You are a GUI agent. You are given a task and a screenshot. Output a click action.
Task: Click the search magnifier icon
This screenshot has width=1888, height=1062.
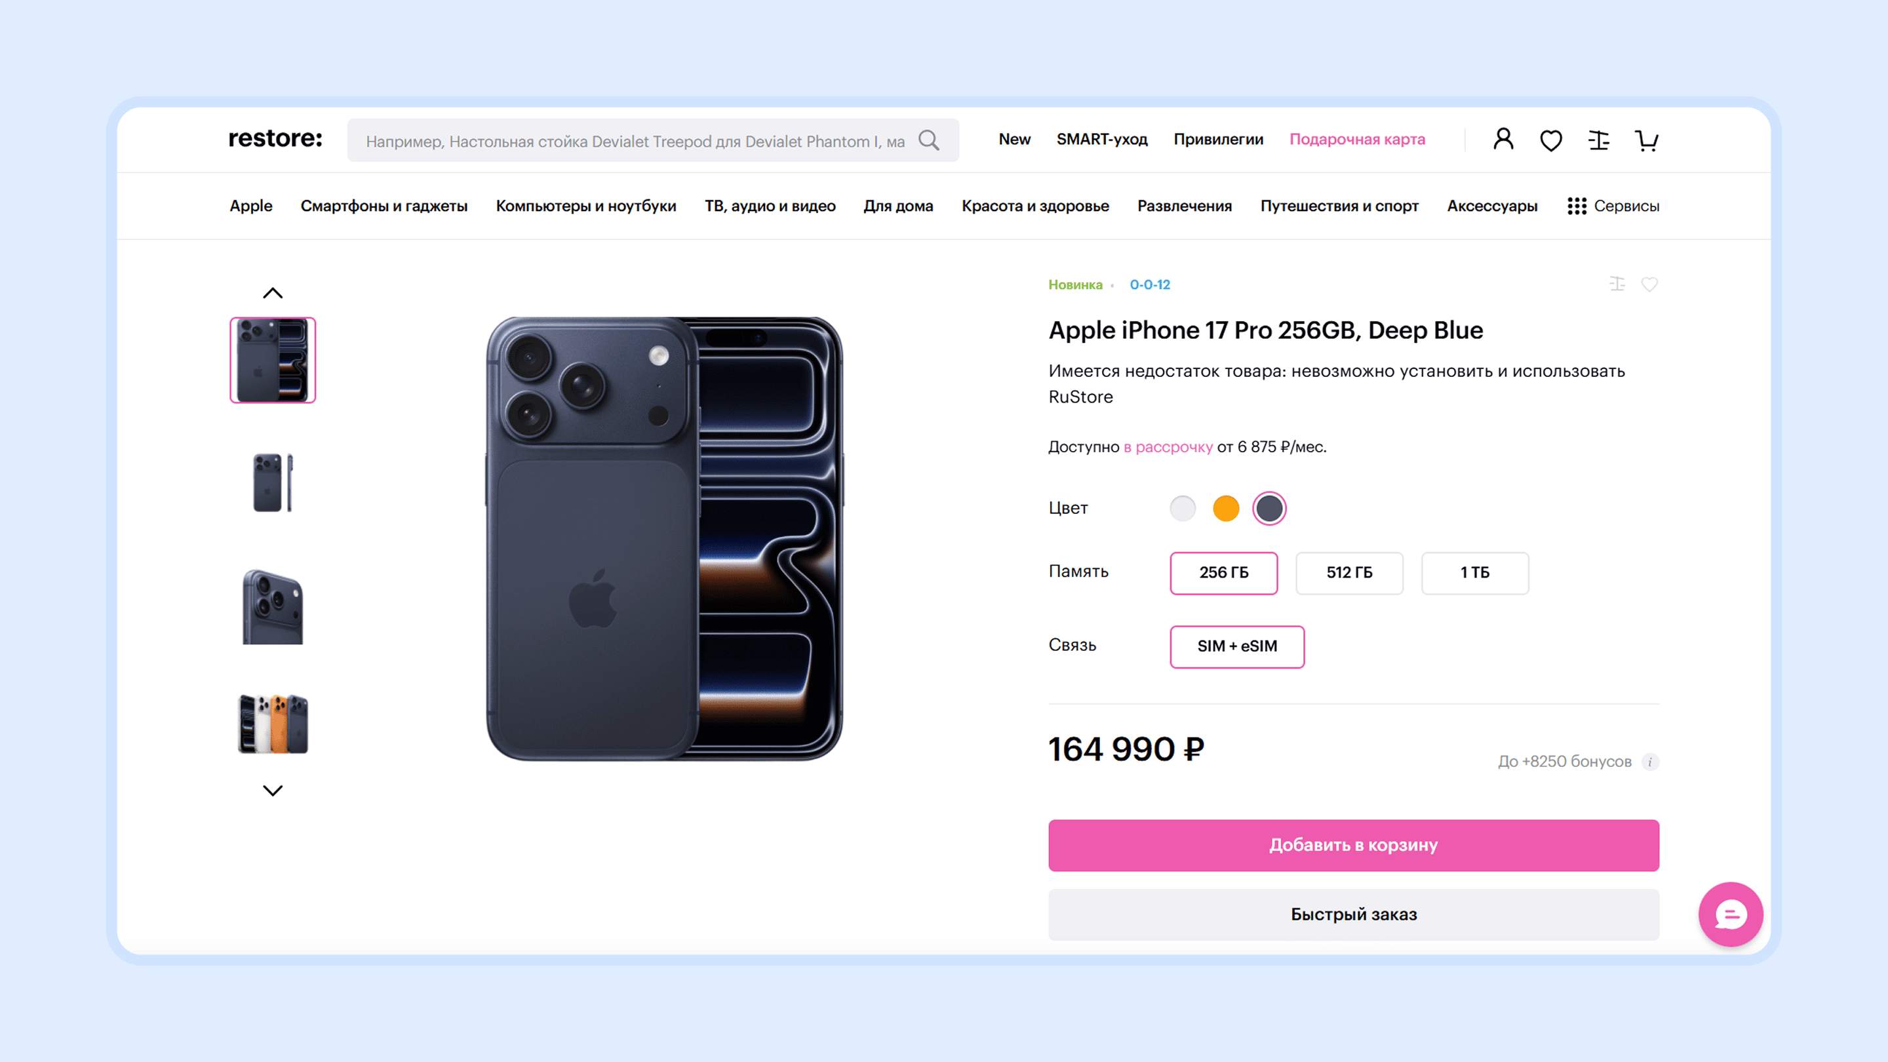coord(929,140)
